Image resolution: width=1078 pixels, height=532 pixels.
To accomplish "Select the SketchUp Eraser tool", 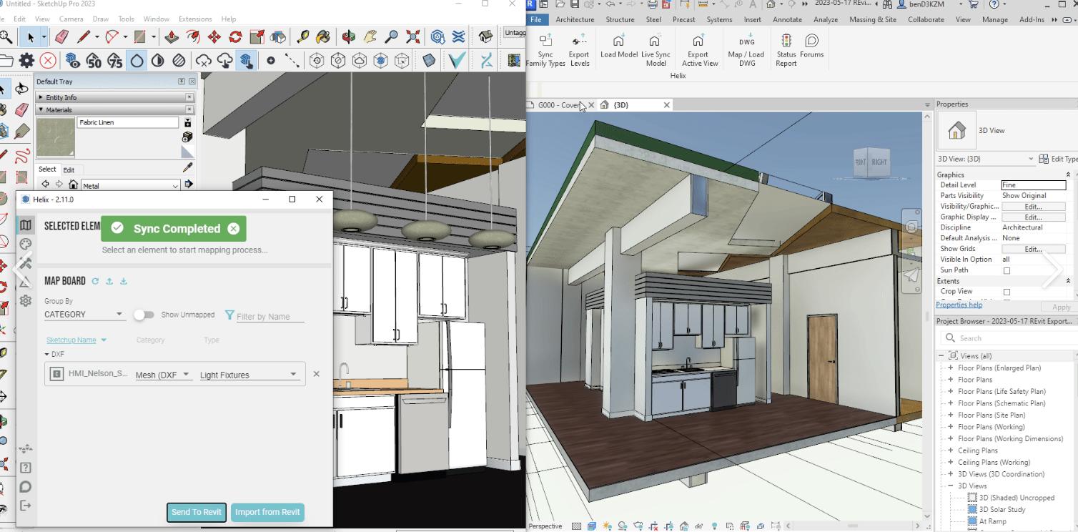I will (61, 37).
